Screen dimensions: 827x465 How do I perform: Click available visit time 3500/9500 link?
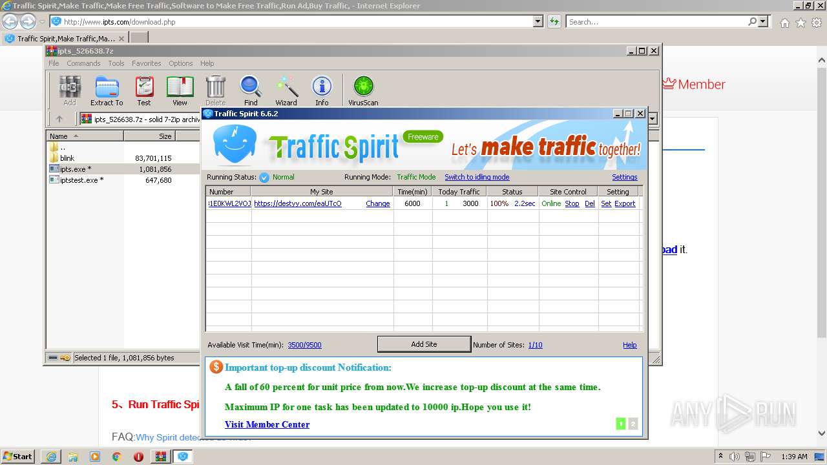[x=304, y=345]
